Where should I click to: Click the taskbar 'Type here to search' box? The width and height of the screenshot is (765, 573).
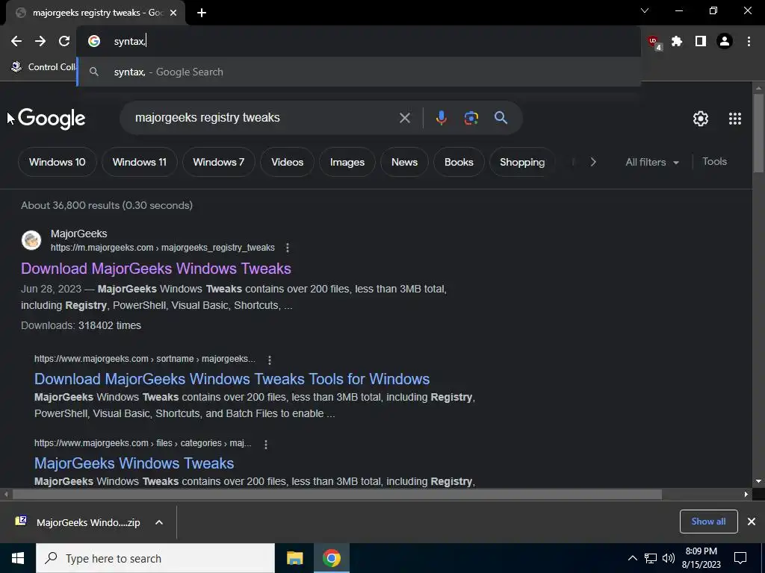(155, 558)
